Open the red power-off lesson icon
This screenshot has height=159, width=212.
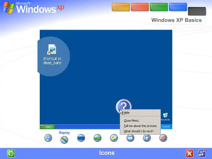[163, 138]
